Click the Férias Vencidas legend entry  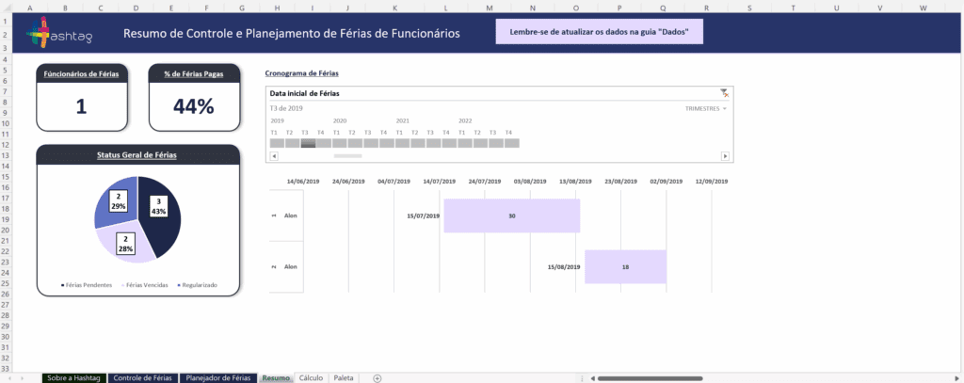click(143, 285)
